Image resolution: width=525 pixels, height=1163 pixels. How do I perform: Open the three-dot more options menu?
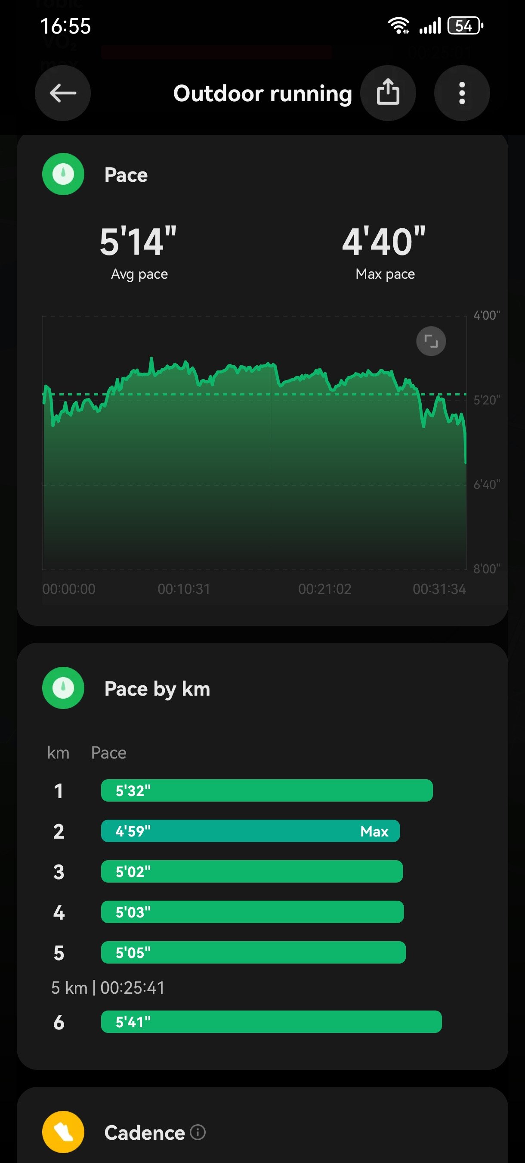pyautogui.click(x=462, y=93)
